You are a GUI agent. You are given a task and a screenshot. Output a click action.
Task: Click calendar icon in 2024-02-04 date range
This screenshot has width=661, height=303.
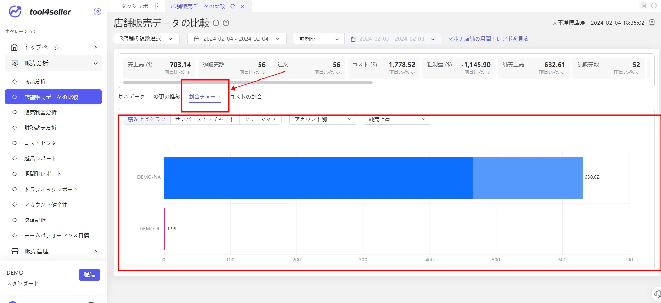point(197,39)
